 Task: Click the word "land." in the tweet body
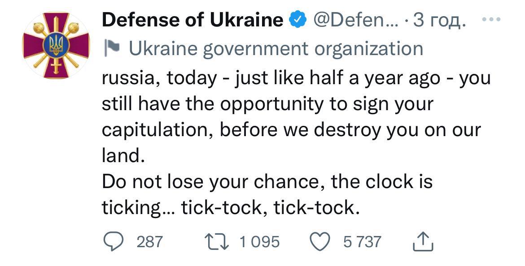coord(121,155)
